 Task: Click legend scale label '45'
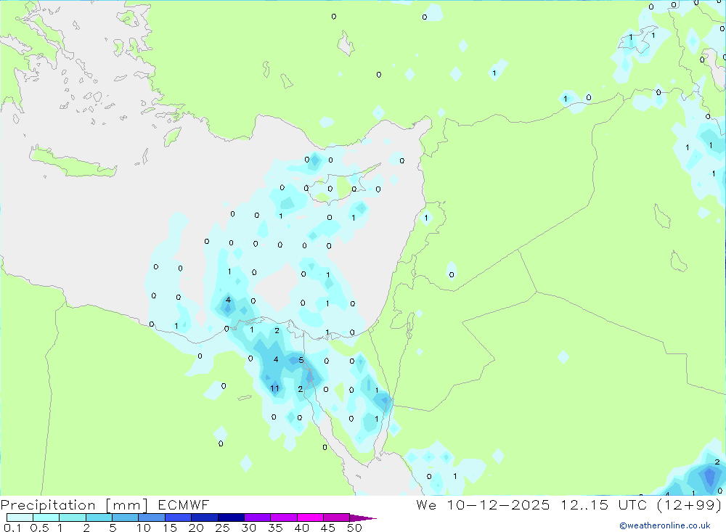pos(328,528)
